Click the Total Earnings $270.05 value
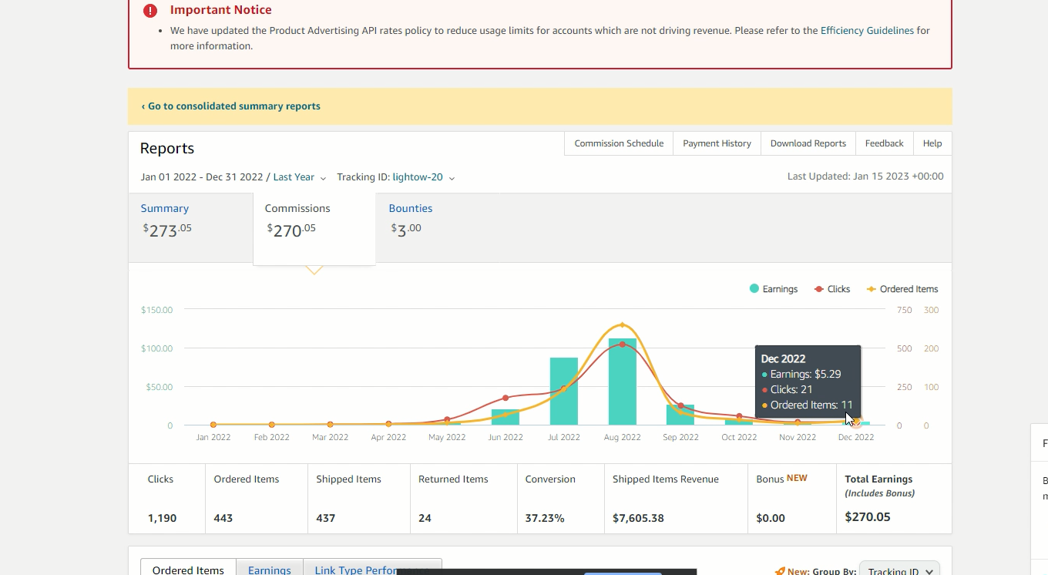This screenshot has height=575, width=1048. tap(868, 517)
